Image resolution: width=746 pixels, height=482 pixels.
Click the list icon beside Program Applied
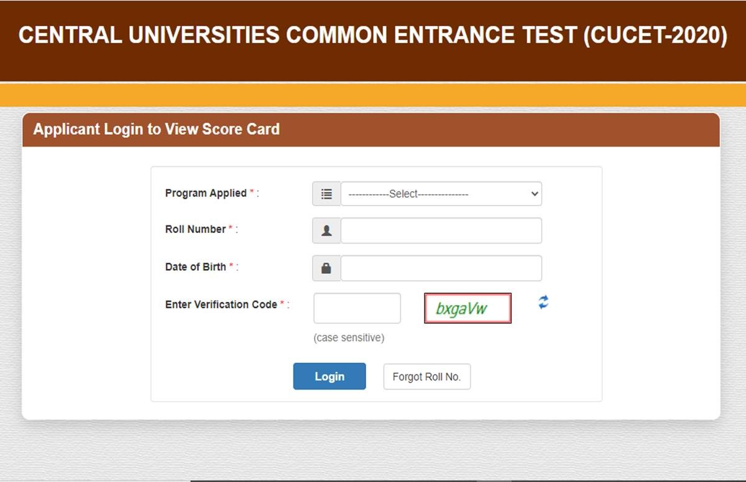point(326,194)
